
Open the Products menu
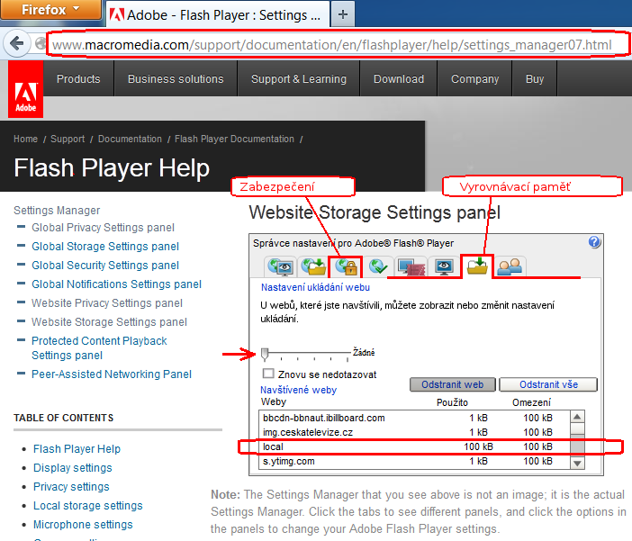point(78,78)
